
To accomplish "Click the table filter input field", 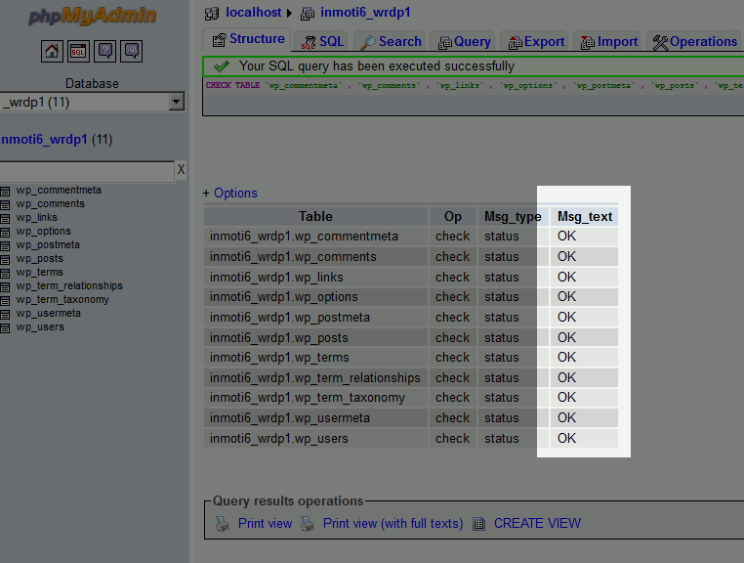I will [x=86, y=171].
